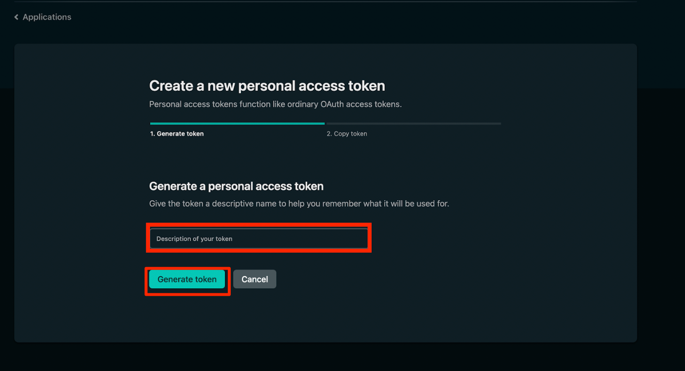Click the 'Give the token a descriptive name' hint
Image resolution: width=685 pixels, height=371 pixels.
point(299,204)
